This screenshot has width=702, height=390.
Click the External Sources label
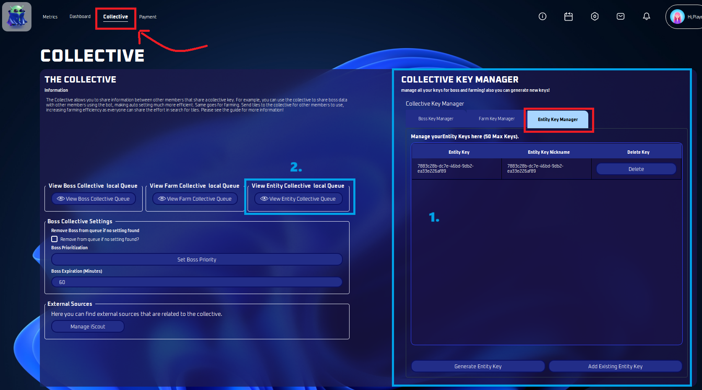(70, 304)
